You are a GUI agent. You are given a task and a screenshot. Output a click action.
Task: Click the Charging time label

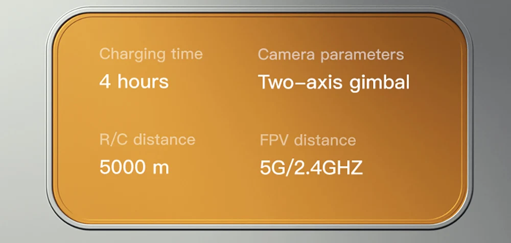tap(151, 54)
